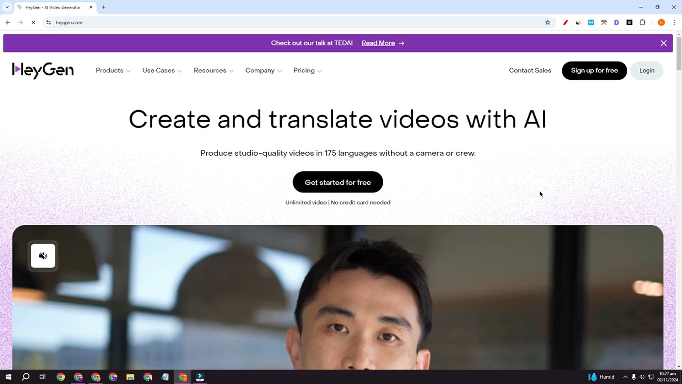This screenshot has height=384, width=682.
Task: Click the tray microphone icon
Action: tap(634, 377)
